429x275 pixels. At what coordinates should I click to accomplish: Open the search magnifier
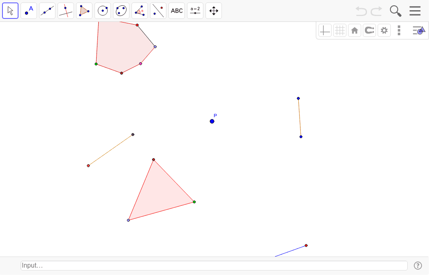pos(396,11)
